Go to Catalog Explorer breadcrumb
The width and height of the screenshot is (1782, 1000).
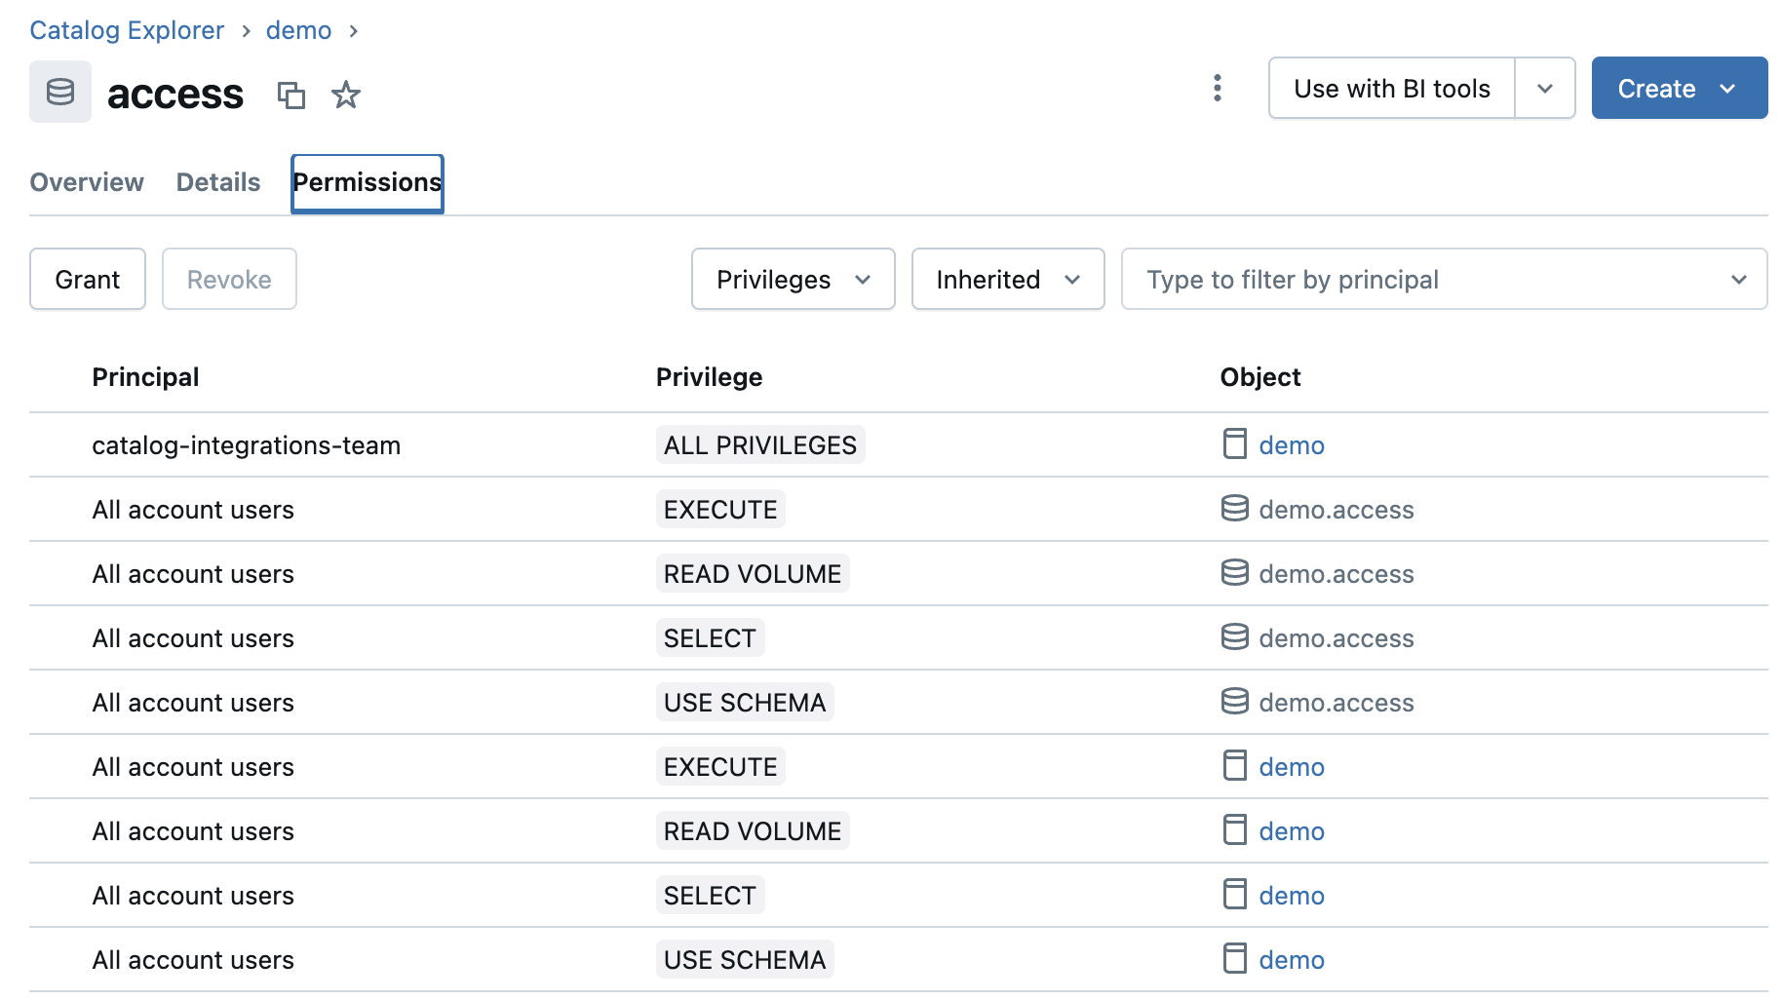(127, 30)
